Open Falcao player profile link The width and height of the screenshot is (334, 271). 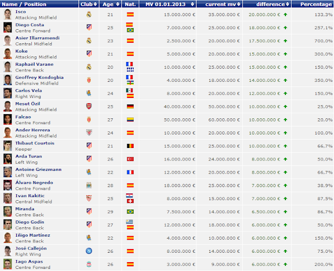point(23,117)
